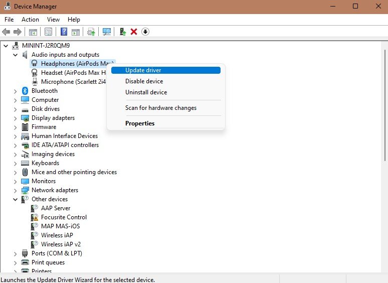Select Disable device in context menu
388x283 pixels.
pyautogui.click(x=144, y=81)
